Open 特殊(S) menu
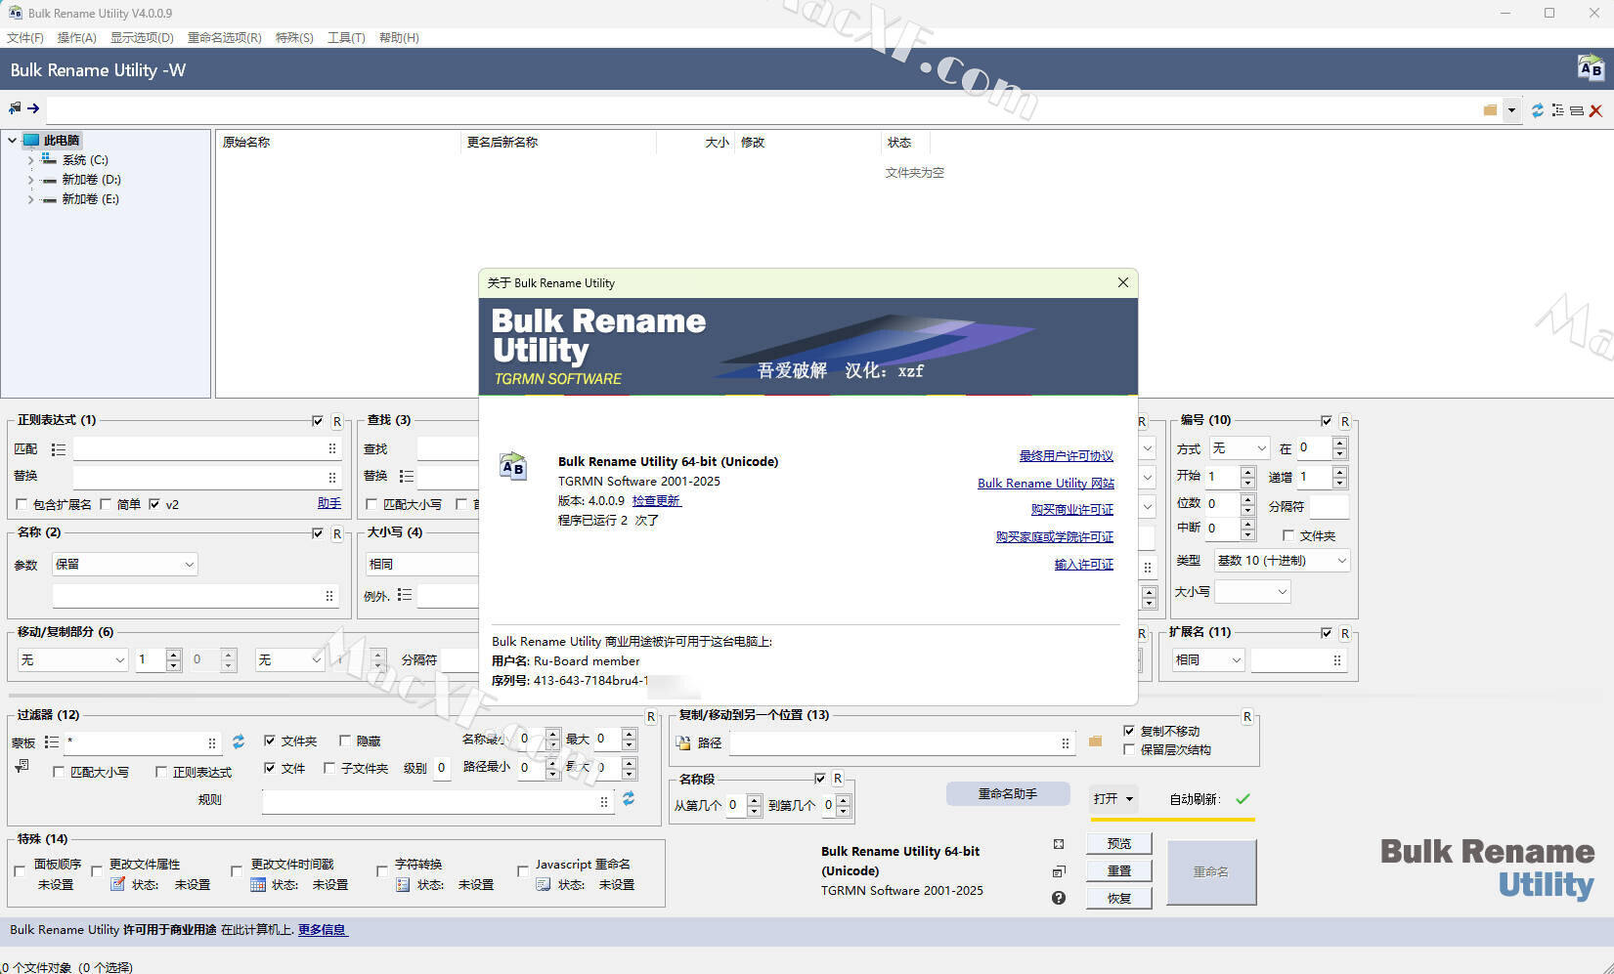Image resolution: width=1614 pixels, height=974 pixels. (x=294, y=38)
